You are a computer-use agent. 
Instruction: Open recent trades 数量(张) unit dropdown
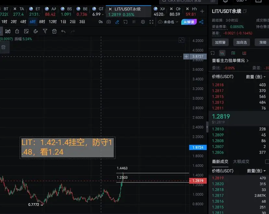256,171
